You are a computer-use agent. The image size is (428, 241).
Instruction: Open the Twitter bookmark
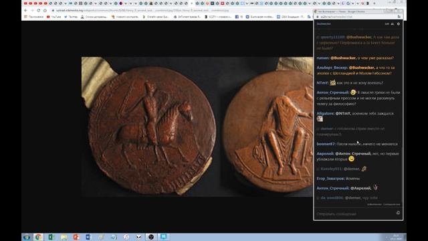[x=71, y=17]
